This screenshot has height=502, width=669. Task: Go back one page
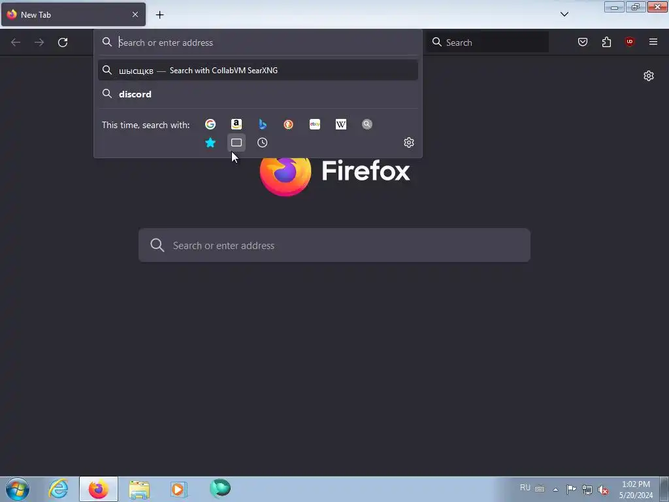(16, 42)
